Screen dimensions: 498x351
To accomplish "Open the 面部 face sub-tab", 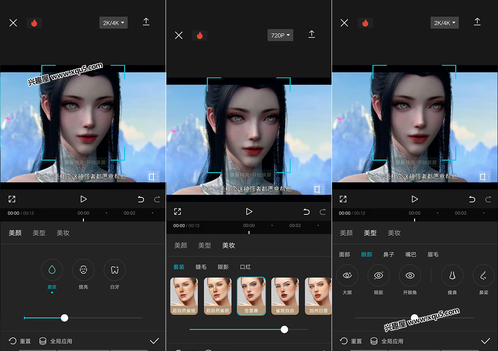I will coord(344,254).
